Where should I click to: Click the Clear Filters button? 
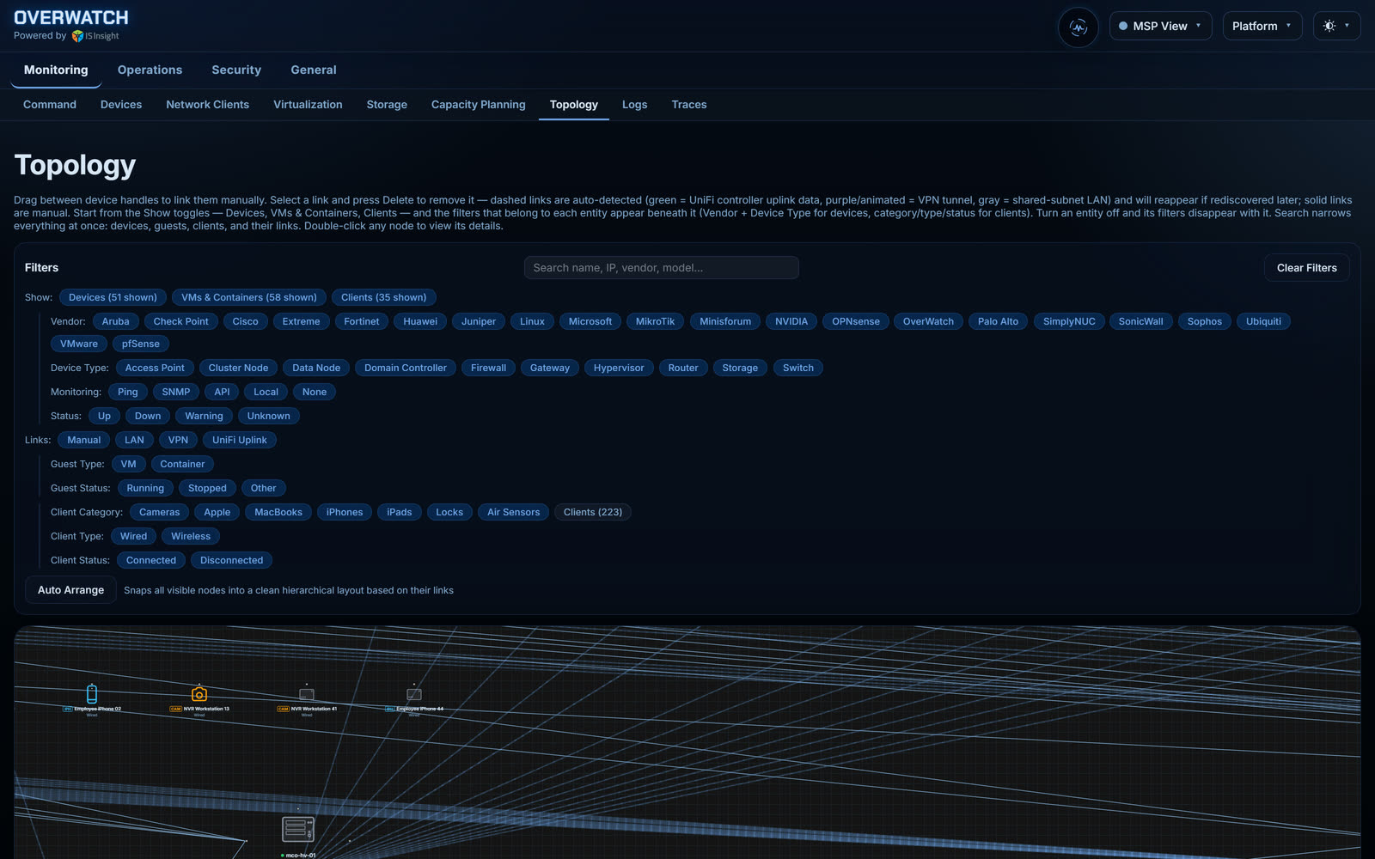click(1307, 268)
